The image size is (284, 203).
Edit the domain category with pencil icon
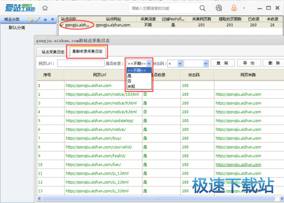[38, 19]
